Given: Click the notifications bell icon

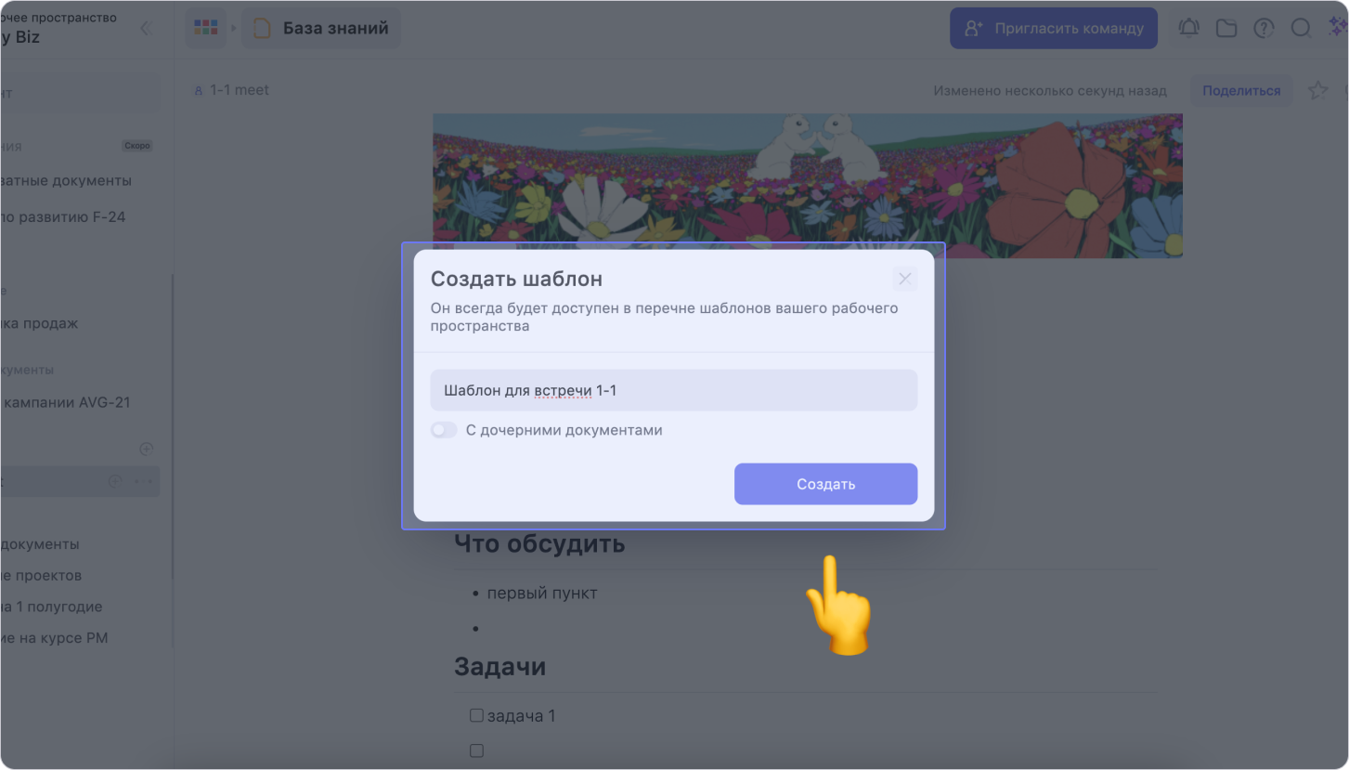Looking at the screenshot, I should coord(1188,28).
